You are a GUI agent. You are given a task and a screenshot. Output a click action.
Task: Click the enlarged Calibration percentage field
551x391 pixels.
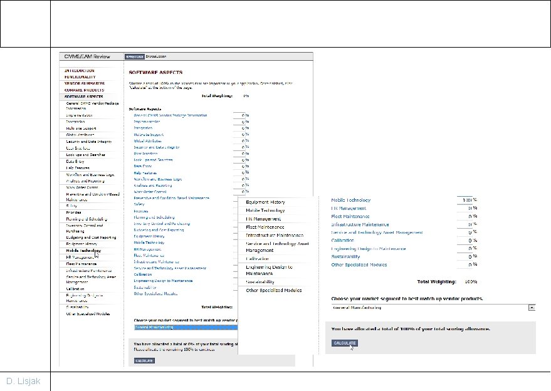coord(464,241)
